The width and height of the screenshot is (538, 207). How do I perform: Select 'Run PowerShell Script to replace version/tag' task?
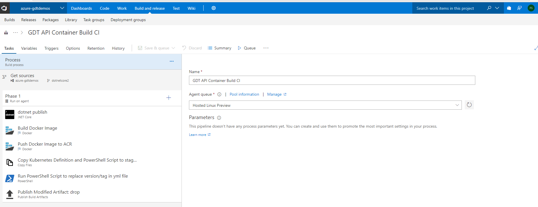point(73,176)
